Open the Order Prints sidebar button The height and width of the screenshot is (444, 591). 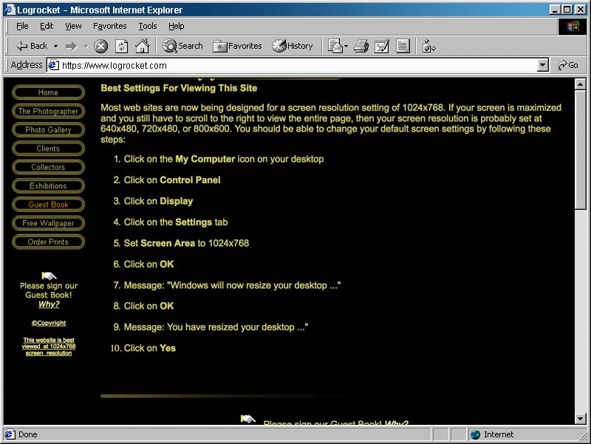coord(48,242)
